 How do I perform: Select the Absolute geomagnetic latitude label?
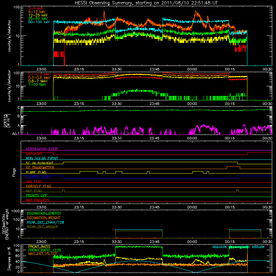[x=238, y=247]
